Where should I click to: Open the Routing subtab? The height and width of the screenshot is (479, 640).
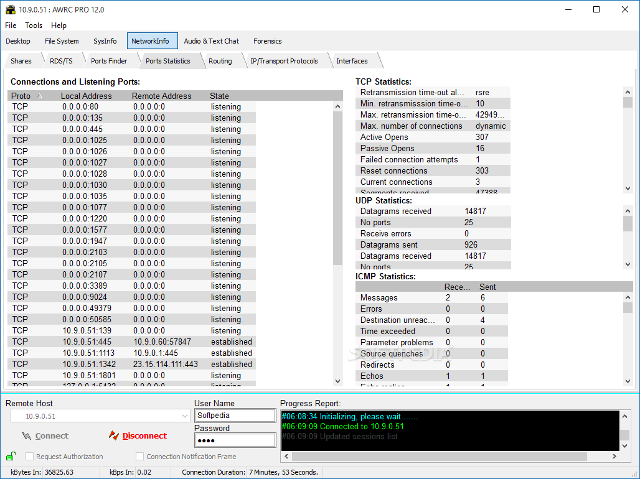220,61
